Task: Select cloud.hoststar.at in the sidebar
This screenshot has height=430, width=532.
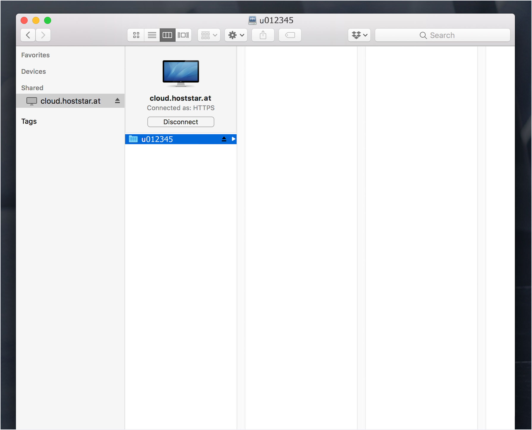Action: point(70,101)
